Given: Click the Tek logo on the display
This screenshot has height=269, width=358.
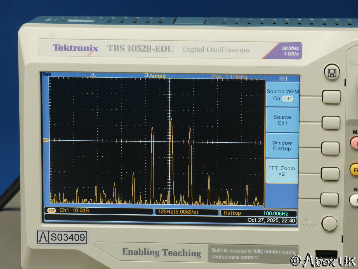Looking at the screenshot, I should coord(47,74).
